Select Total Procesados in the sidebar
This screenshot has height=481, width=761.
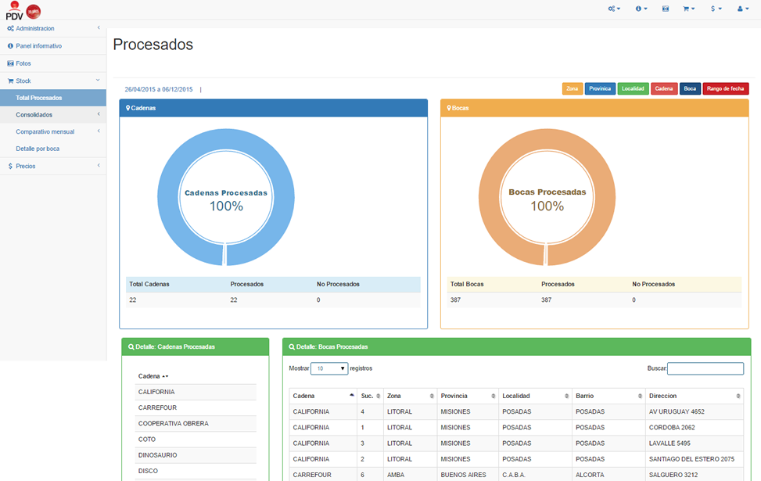point(53,98)
